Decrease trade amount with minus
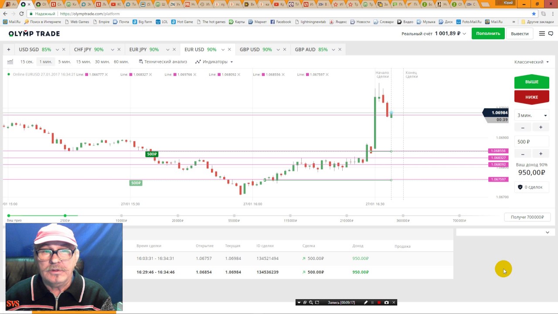 coord(523,154)
